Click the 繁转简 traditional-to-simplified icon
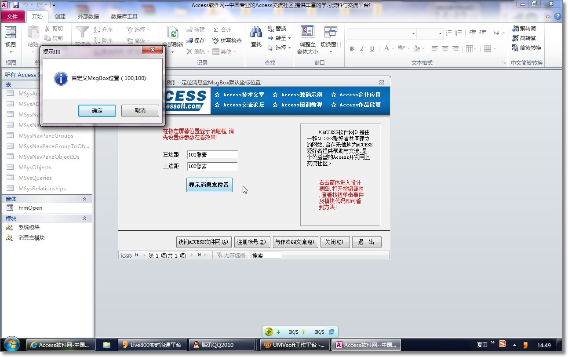The image size is (568, 357). [x=515, y=29]
